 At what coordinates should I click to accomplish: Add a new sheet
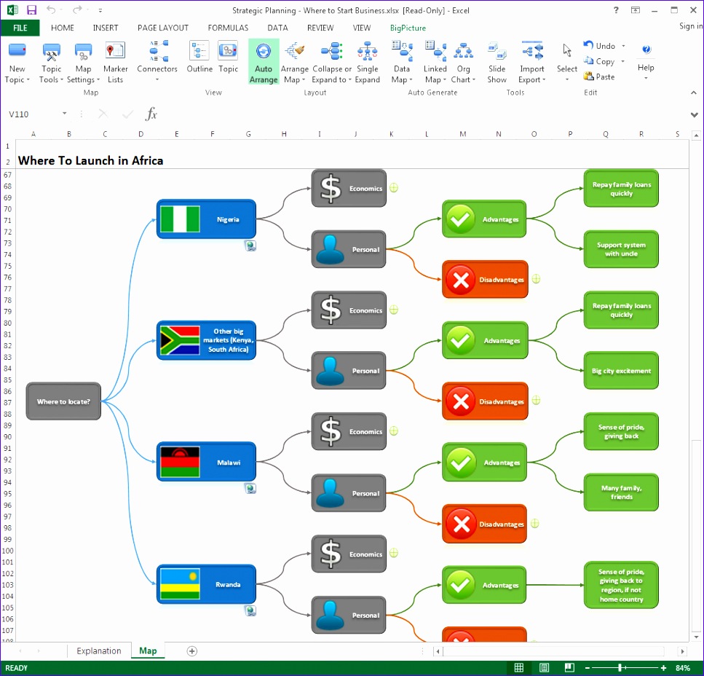coord(191,651)
